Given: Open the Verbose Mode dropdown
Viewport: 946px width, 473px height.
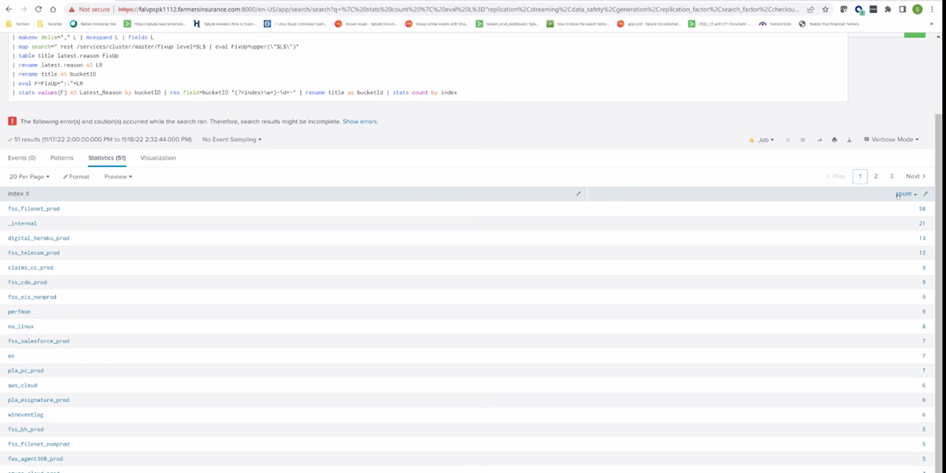Looking at the screenshot, I should tap(891, 140).
